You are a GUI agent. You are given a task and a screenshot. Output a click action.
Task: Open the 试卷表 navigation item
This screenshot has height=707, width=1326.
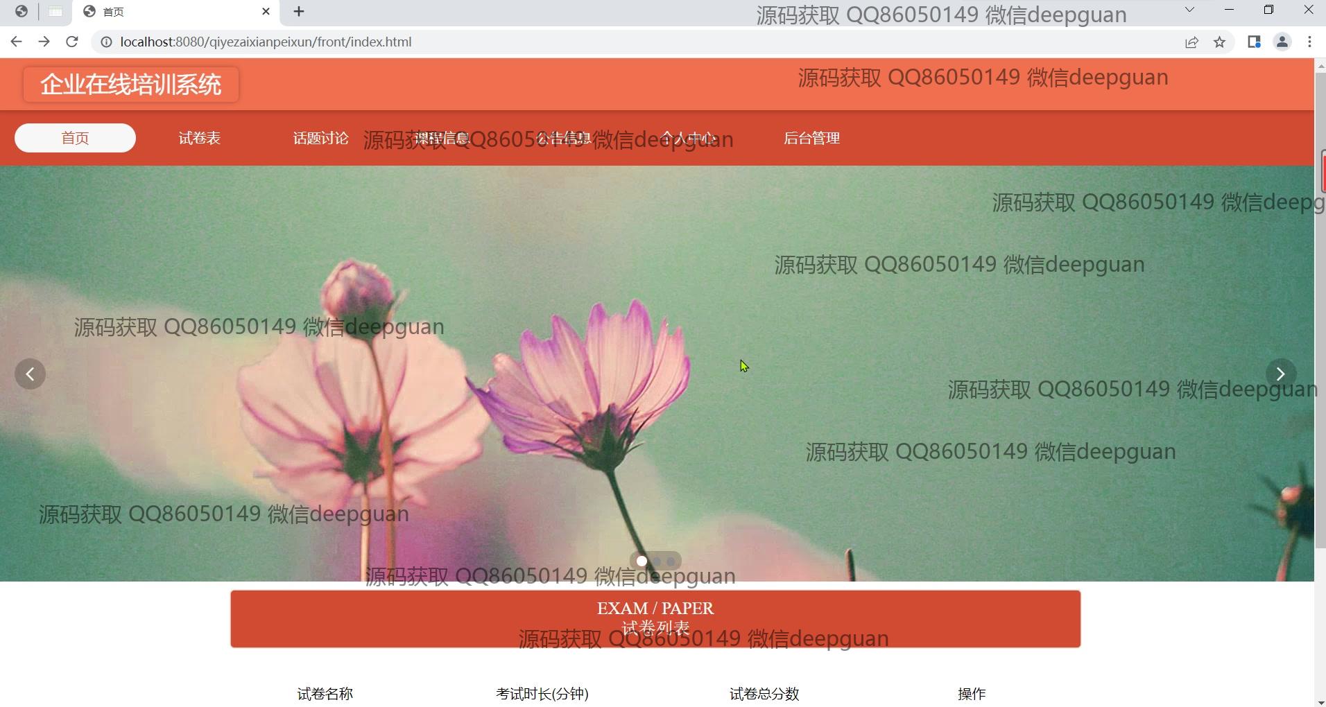(200, 138)
